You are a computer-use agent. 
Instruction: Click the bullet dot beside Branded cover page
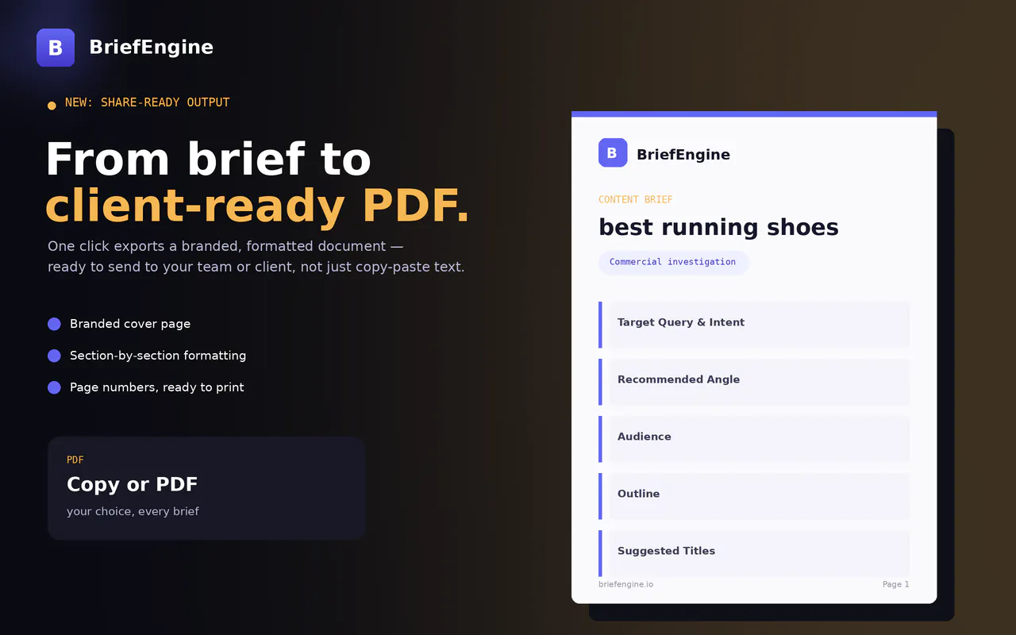pyautogui.click(x=54, y=324)
